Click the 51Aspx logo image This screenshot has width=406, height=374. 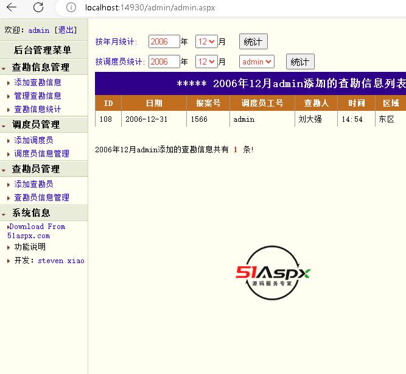[273, 272]
